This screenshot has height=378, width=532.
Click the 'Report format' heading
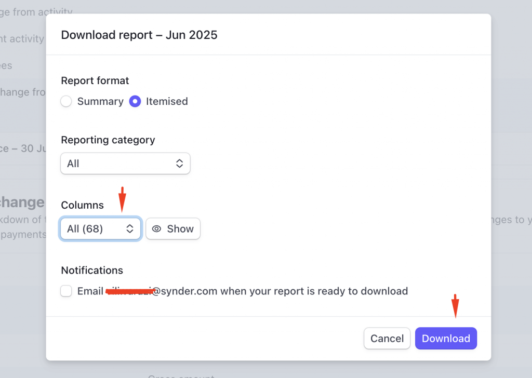[95, 80]
